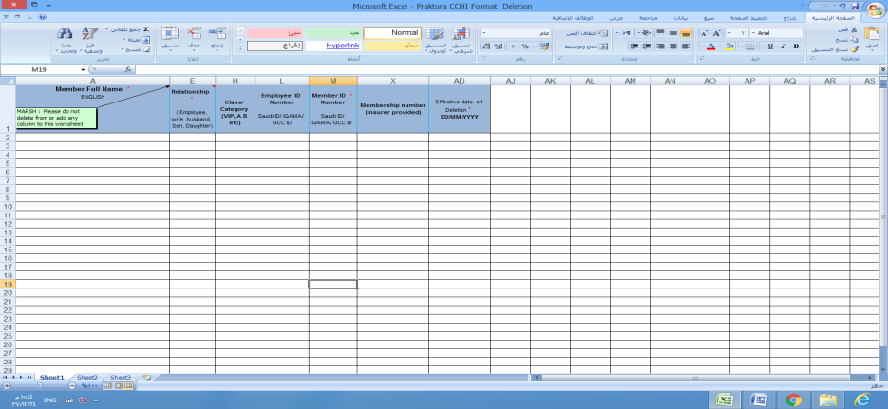Click the Comma Style icon

tap(513, 46)
